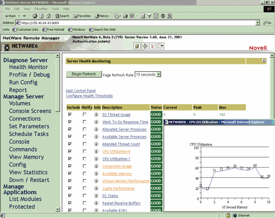
Task: Open the Help menu
Action: (x=66, y=9)
